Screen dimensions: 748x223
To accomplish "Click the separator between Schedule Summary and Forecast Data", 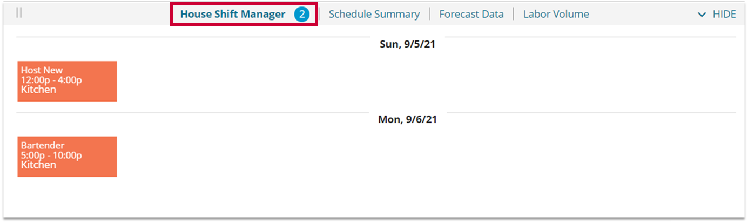I will pos(429,15).
